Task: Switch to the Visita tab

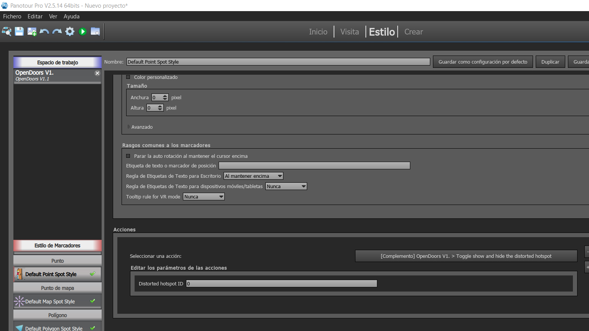Action: (350, 32)
